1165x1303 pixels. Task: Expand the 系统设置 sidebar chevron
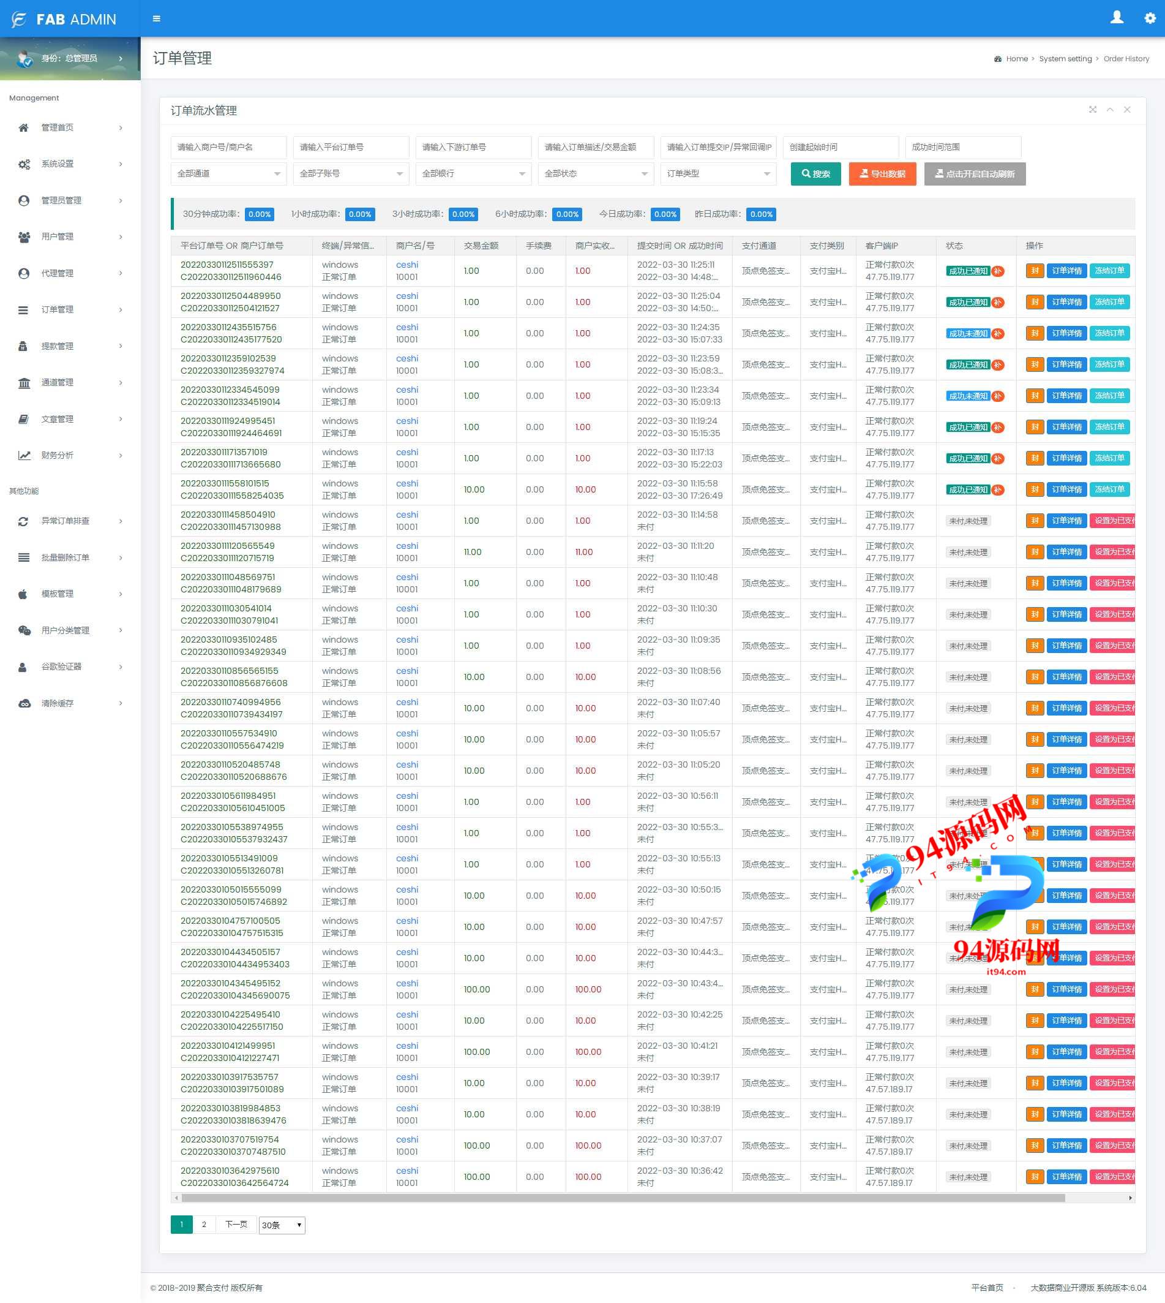121,164
